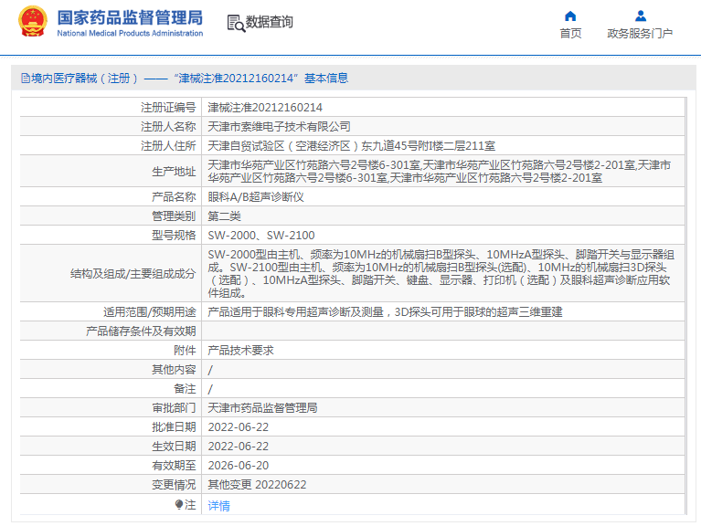Go to 数据查询 text label
This screenshot has height=526, width=701.
pyautogui.click(x=270, y=23)
